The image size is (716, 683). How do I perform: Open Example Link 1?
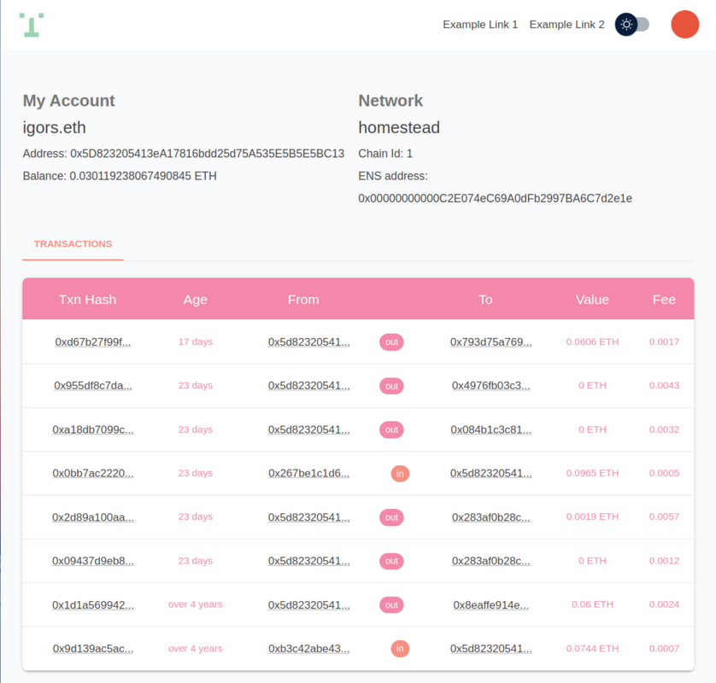[x=480, y=25]
